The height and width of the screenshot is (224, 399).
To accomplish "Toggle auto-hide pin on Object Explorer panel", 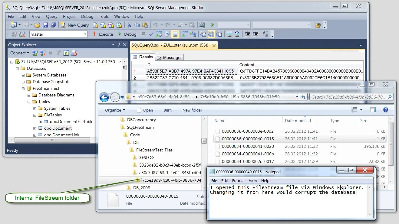I will click(119, 44).
